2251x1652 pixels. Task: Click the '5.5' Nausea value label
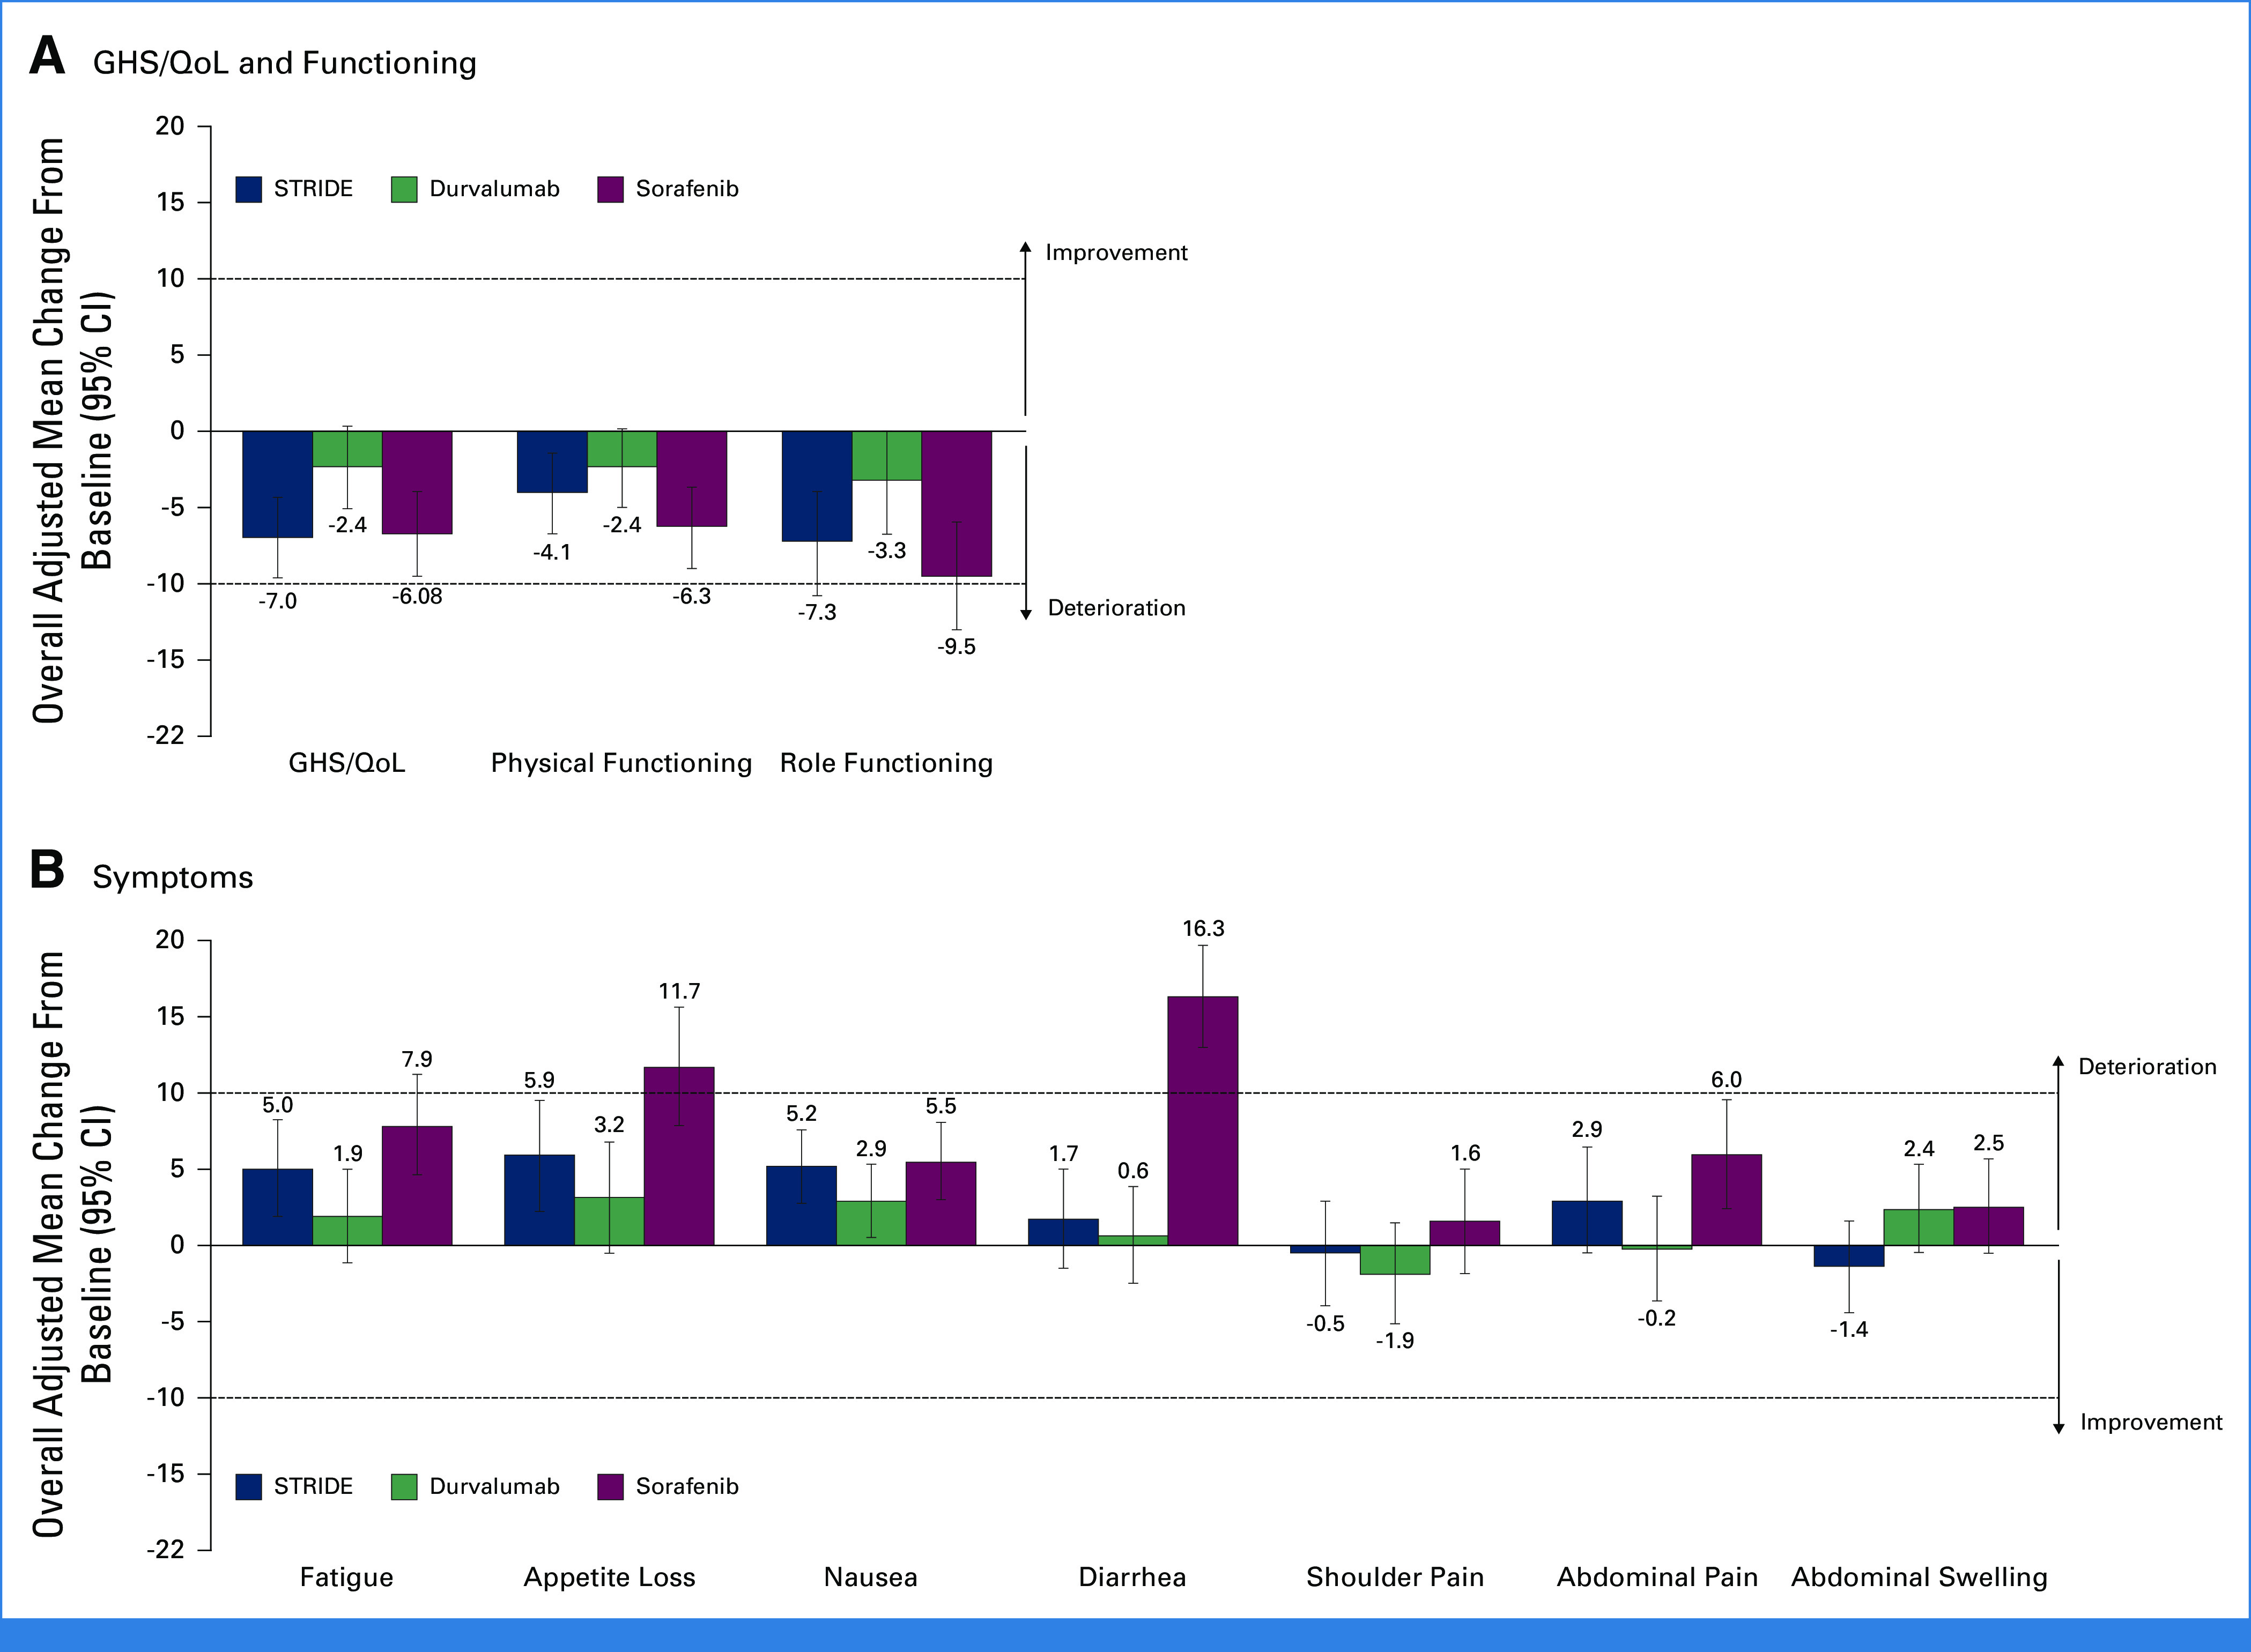click(941, 1106)
